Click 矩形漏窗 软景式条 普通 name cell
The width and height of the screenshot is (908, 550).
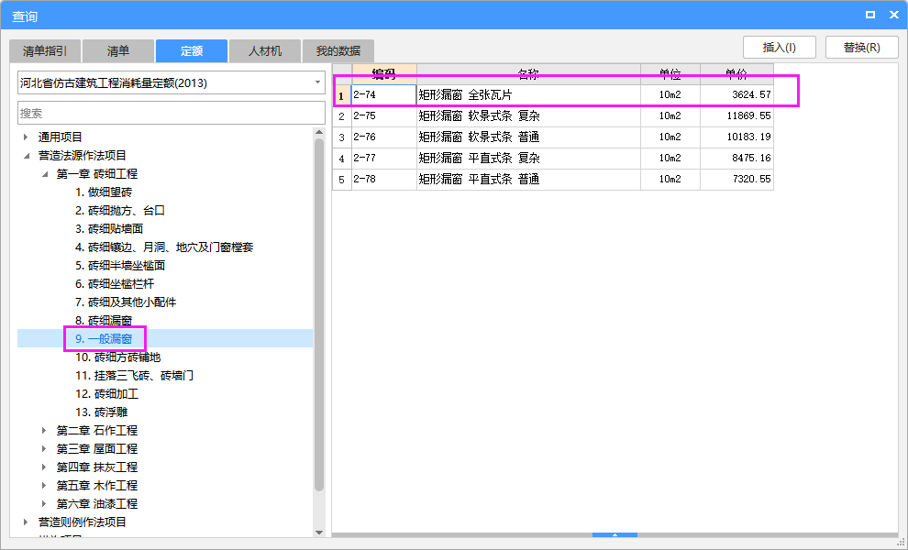point(528,137)
